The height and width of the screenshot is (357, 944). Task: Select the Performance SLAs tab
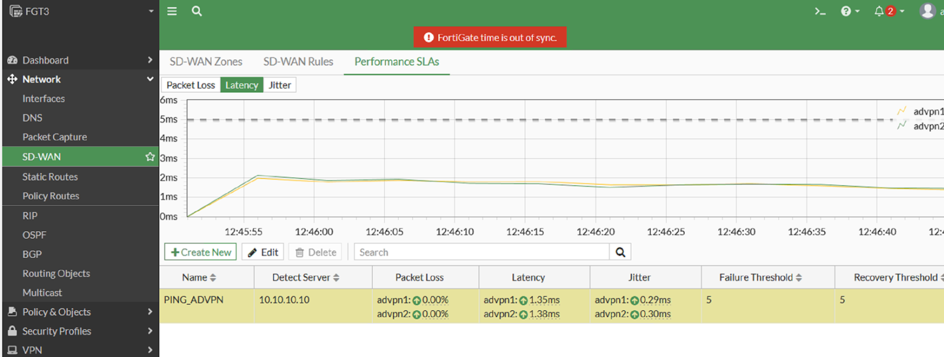coord(396,61)
